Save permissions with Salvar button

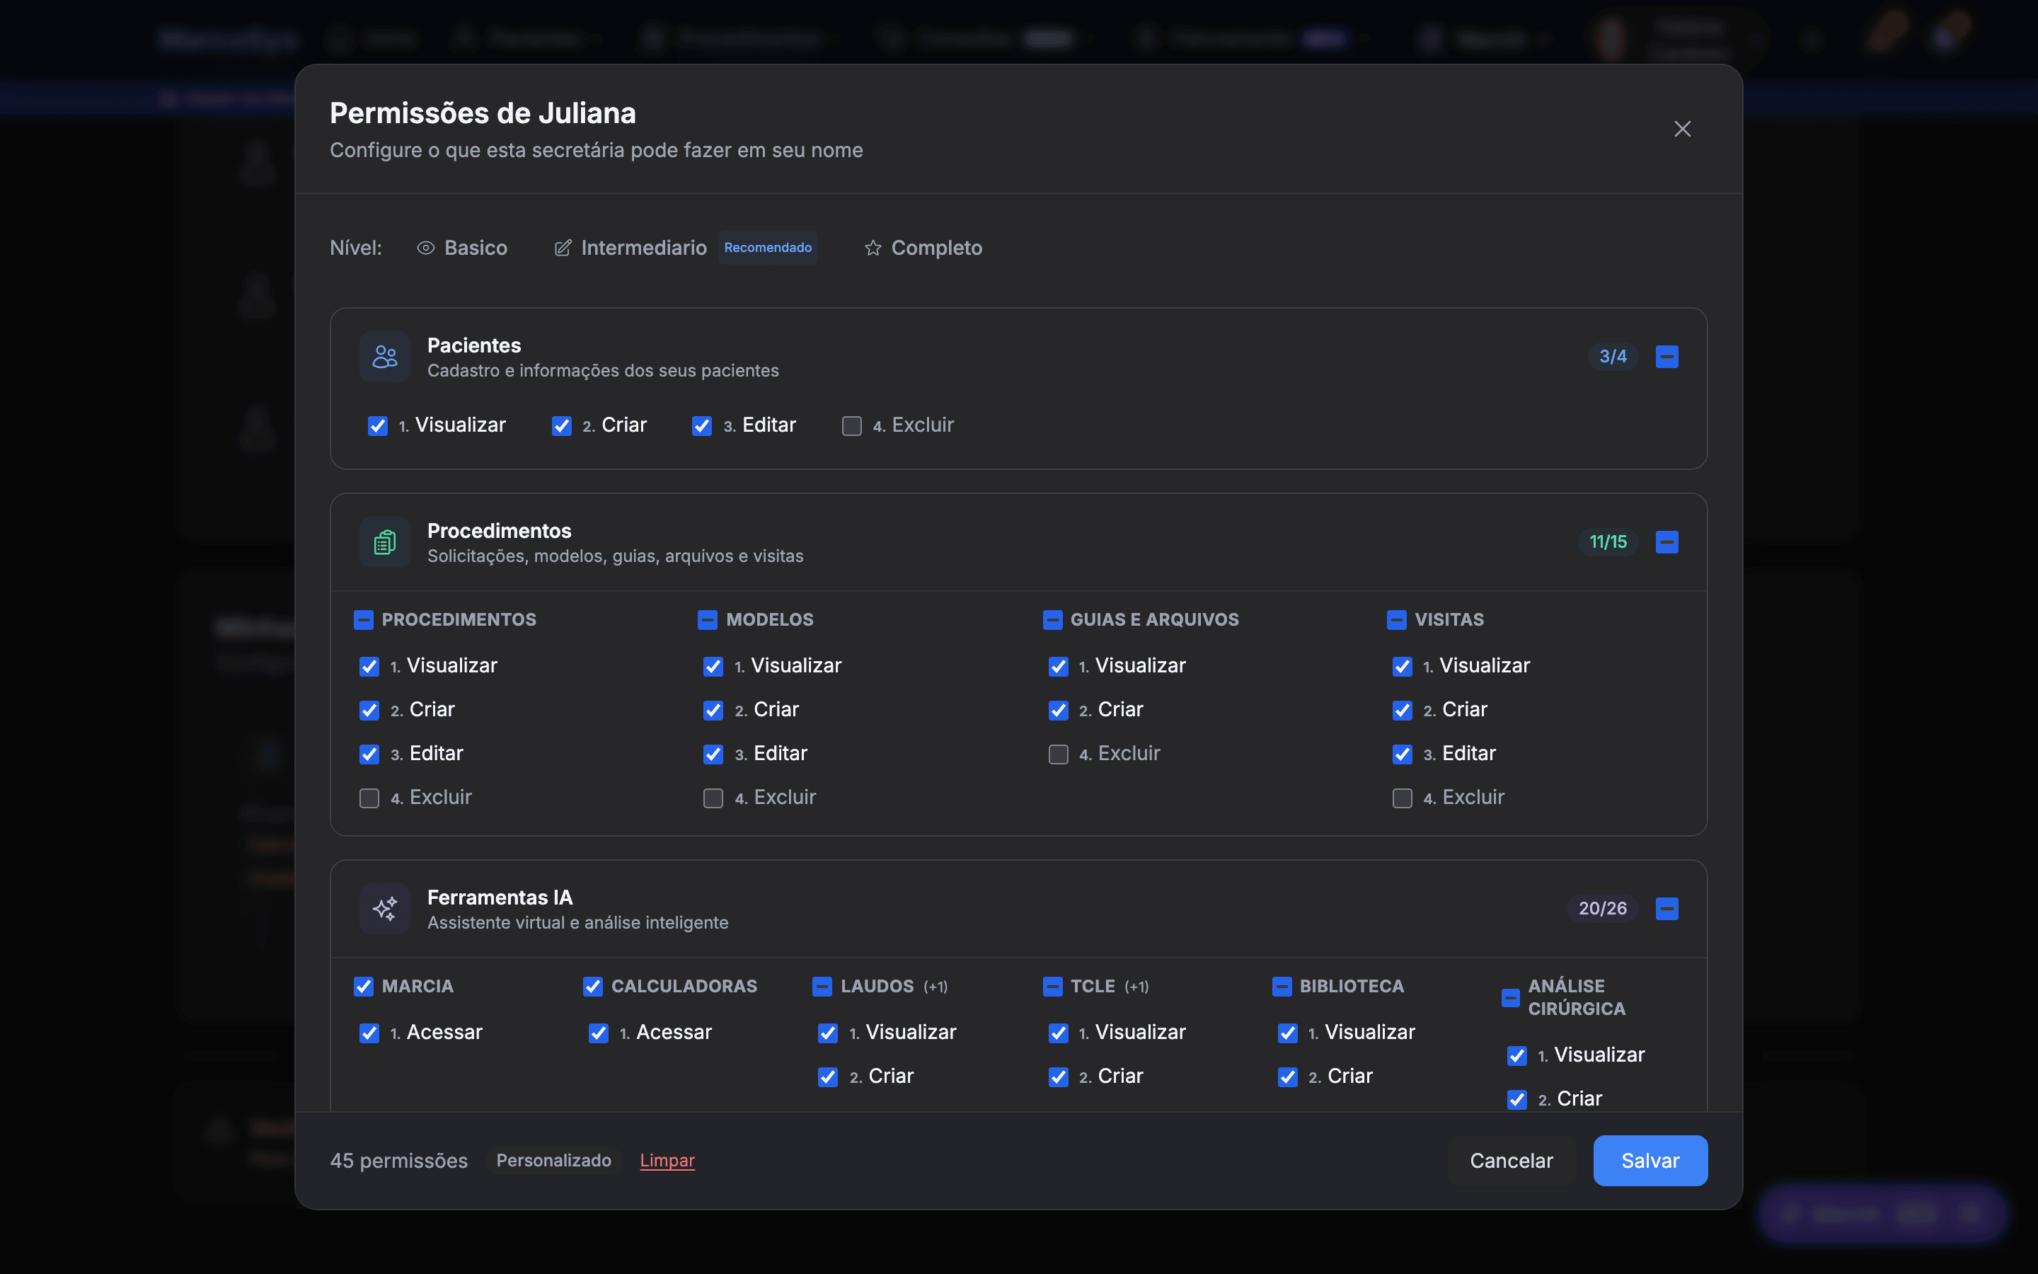coord(1650,1160)
